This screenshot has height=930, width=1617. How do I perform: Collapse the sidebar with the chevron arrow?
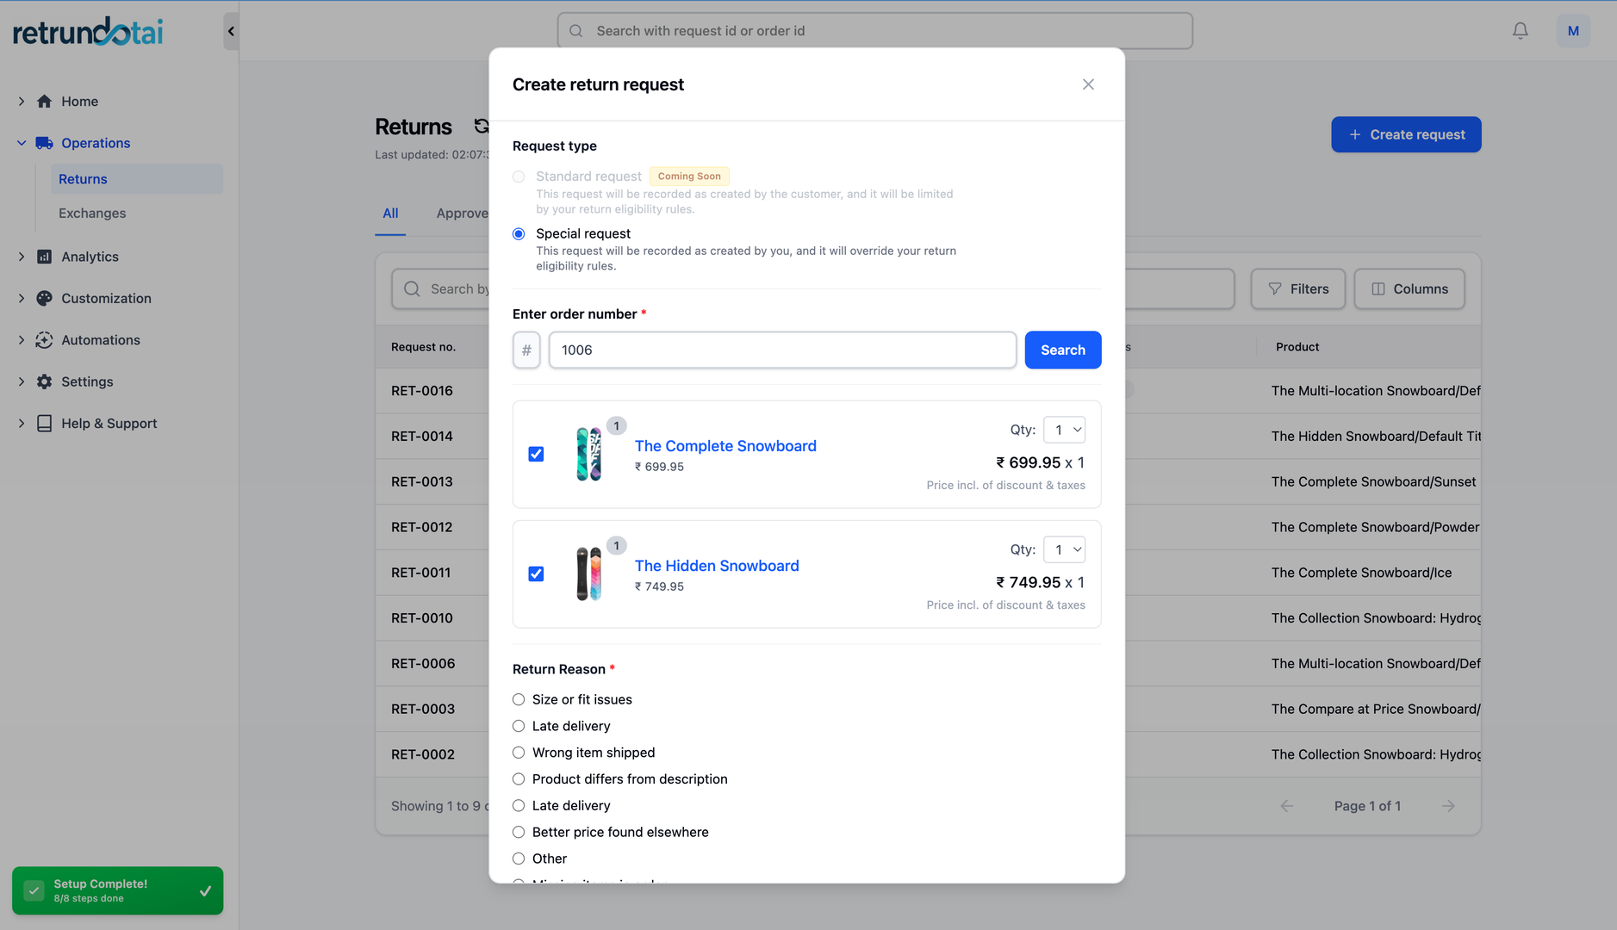(x=230, y=30)
